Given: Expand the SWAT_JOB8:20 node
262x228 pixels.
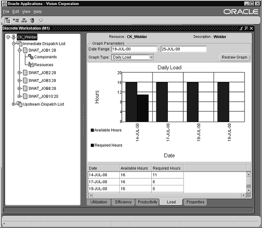Looking at the screenshot, I should [19, 89].
